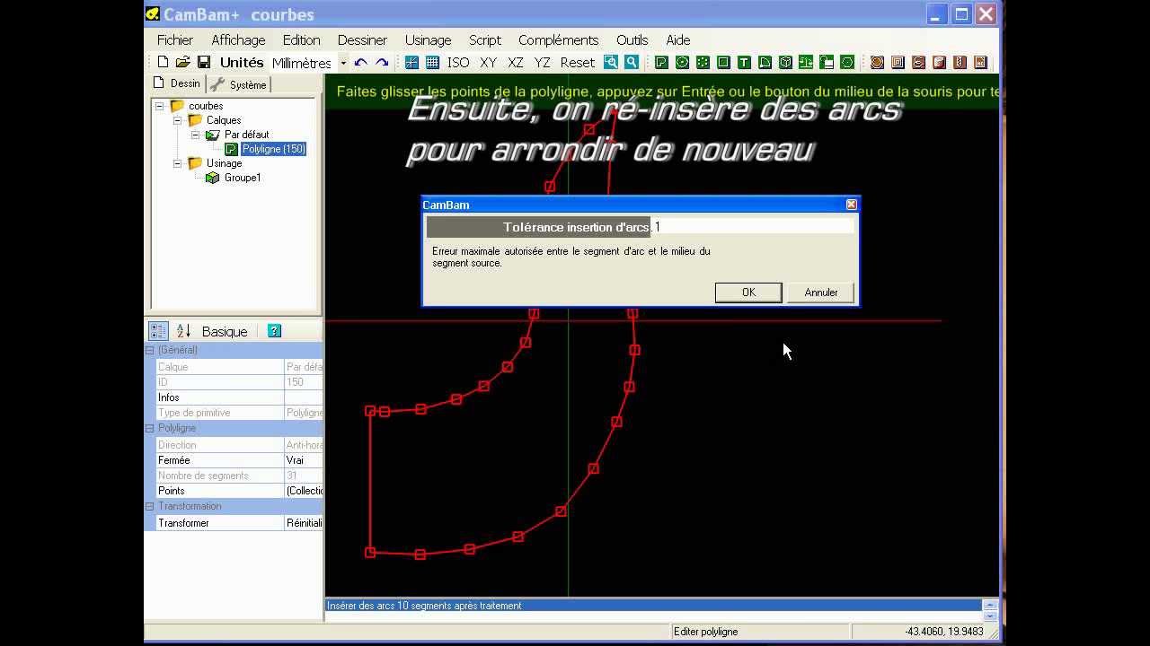Redo the last undone action

pos(382,62)
